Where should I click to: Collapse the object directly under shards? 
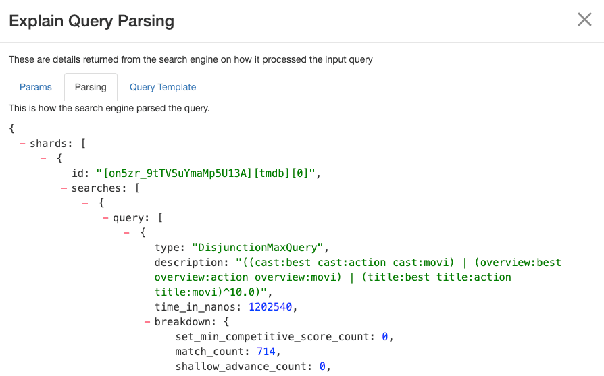coord(43,159)
